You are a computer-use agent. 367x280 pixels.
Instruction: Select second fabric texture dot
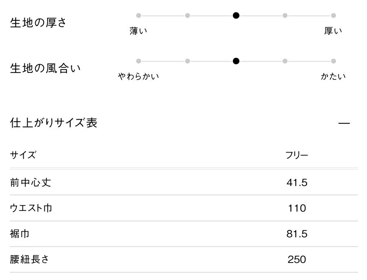pos(188,61)
